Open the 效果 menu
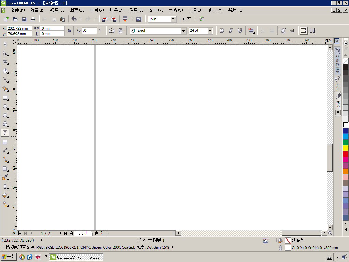Screen dimensions: 349x262 coord(117,10)
